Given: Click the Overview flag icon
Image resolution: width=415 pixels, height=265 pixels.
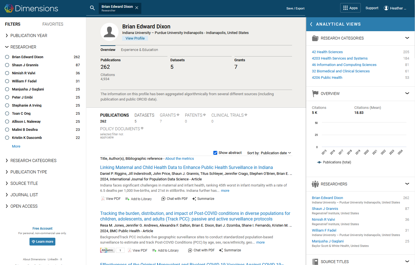Looking at the screenshot, I should [315, 94].
